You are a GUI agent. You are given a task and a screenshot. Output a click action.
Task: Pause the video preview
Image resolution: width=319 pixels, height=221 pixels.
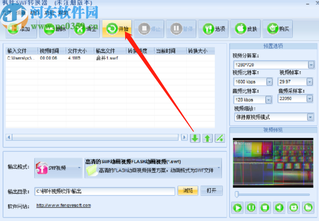point(251,208)
